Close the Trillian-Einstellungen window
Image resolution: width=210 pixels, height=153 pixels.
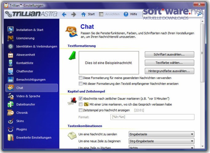(199, 4)
